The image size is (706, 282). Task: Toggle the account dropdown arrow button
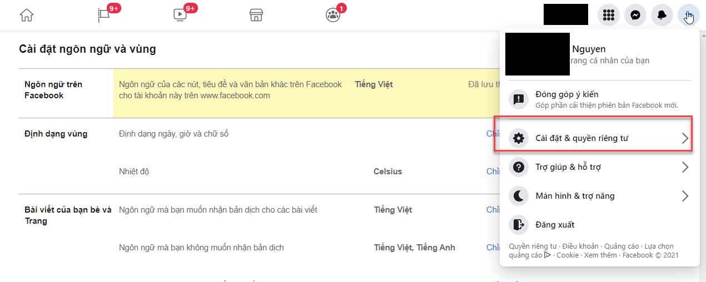tap(689, 15)
